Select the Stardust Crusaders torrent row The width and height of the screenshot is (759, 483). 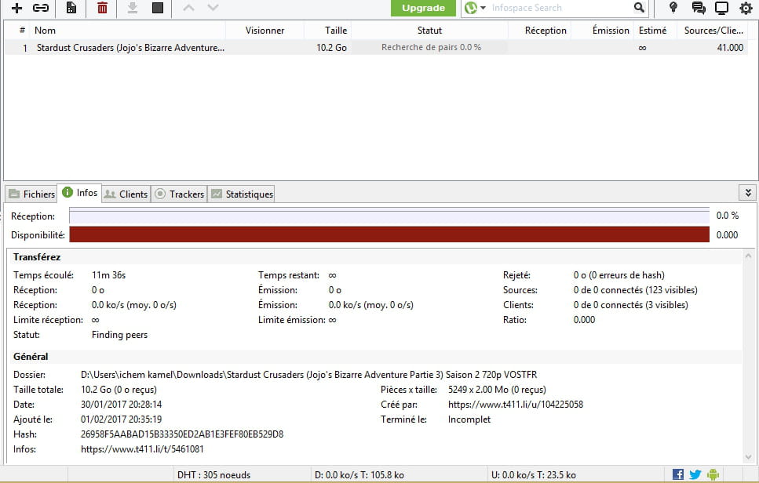376,47
